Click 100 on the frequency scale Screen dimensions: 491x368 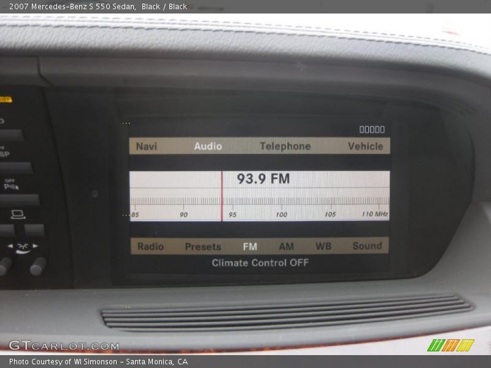coord(281,215)
